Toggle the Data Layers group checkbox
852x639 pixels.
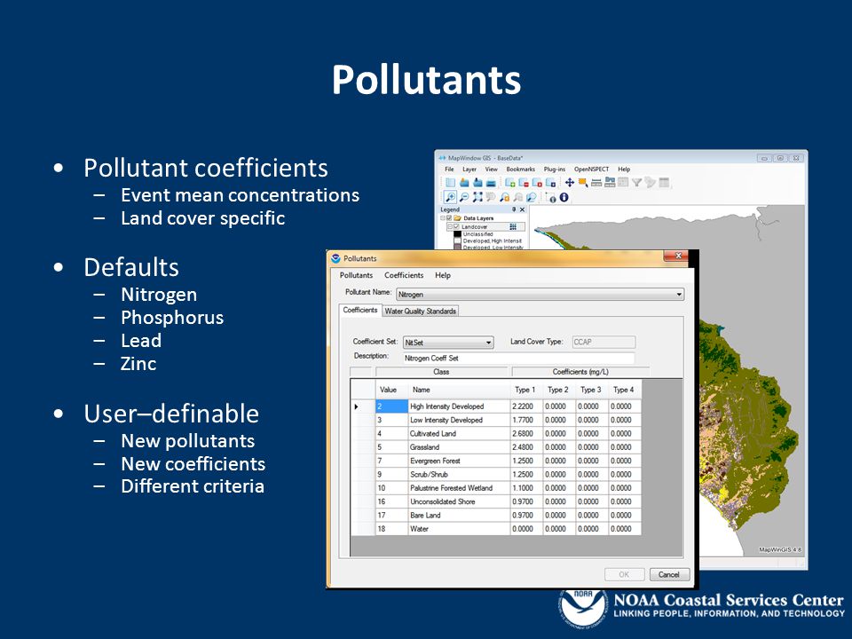tap(449, 218)
